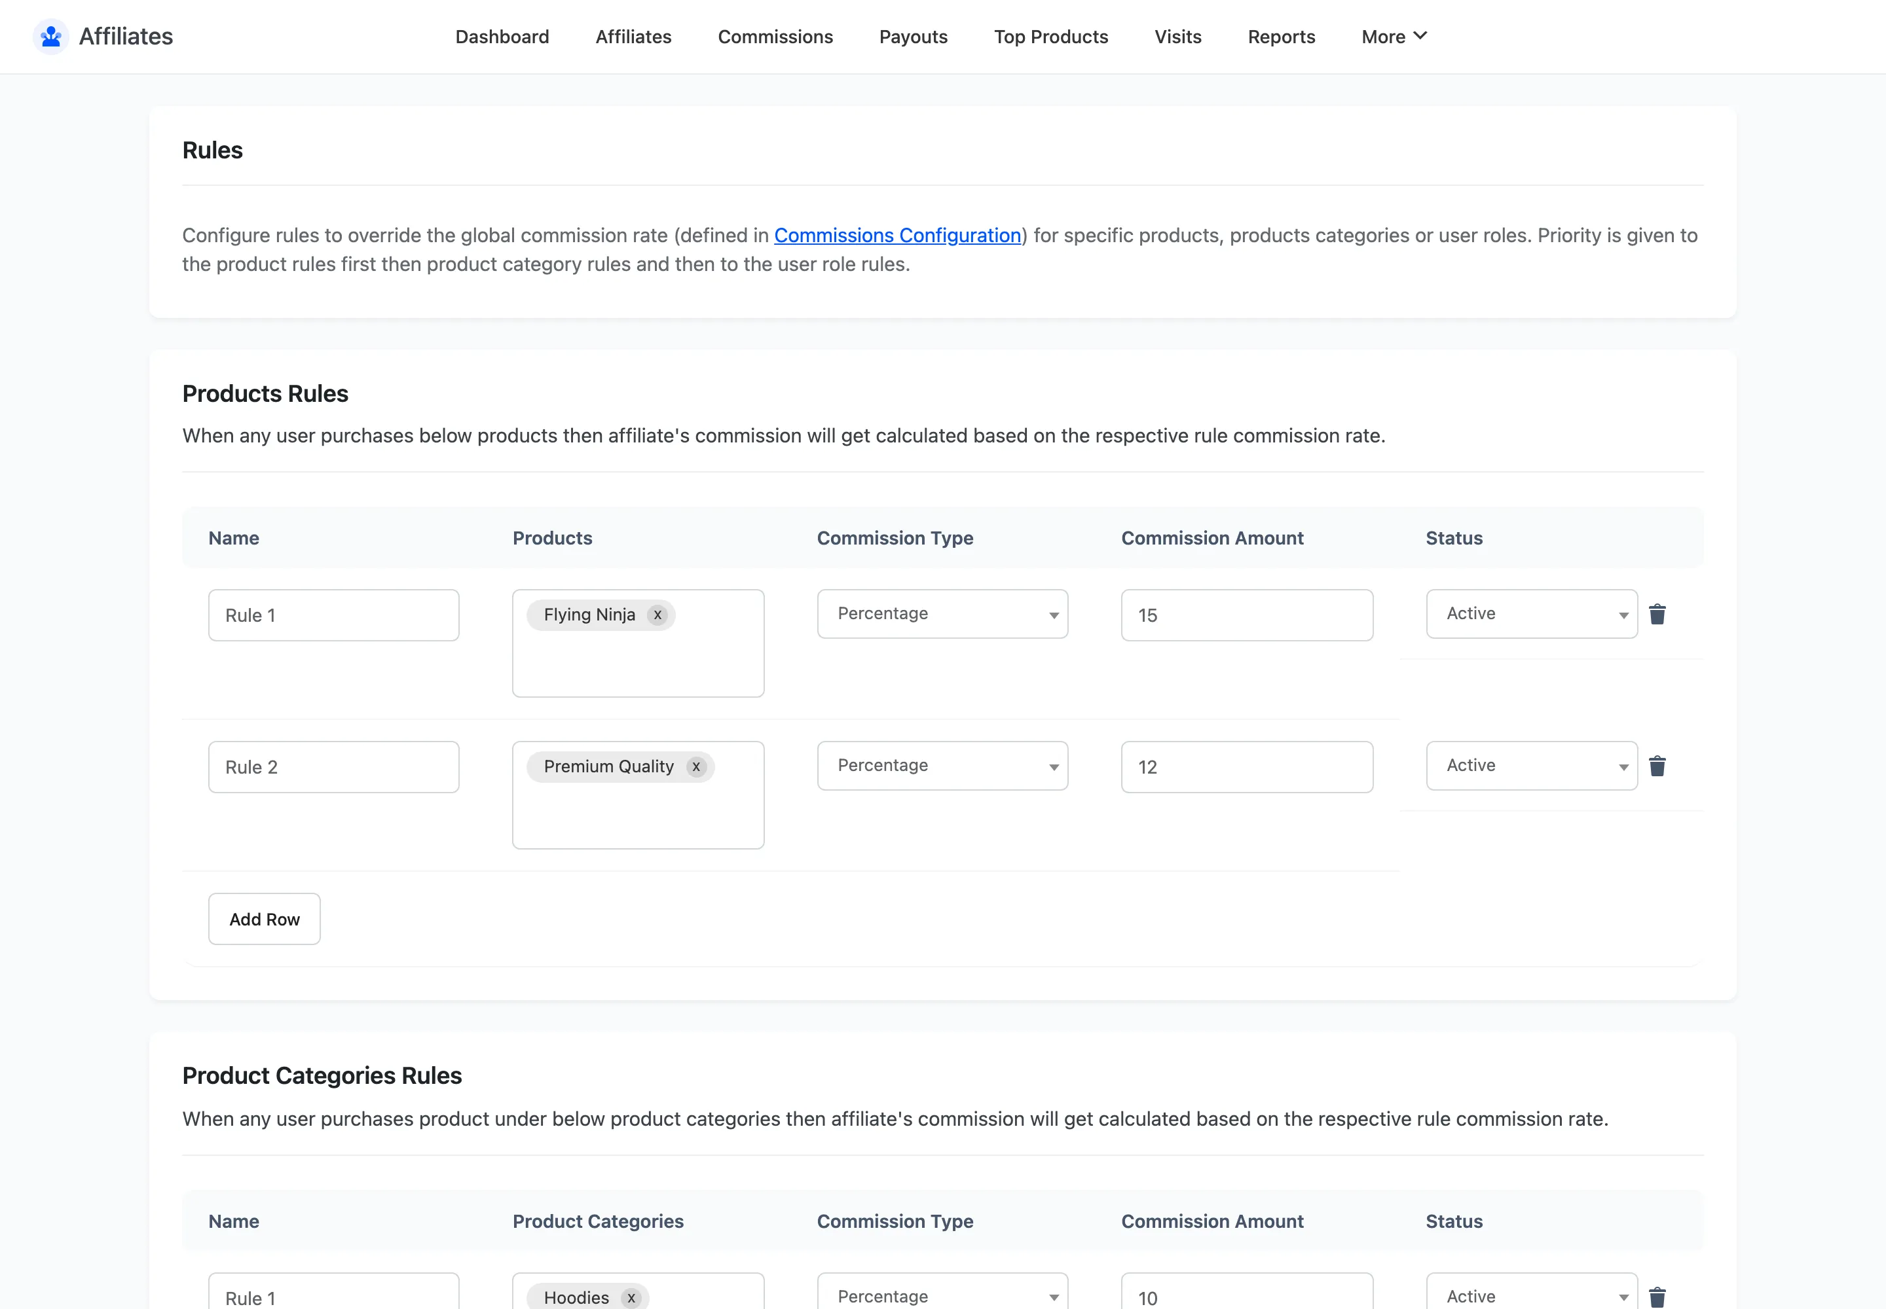The image size is (1886, 1309).
Task: Delete Hoodies category rule with trash icon
Action: coord(1657,1297)
